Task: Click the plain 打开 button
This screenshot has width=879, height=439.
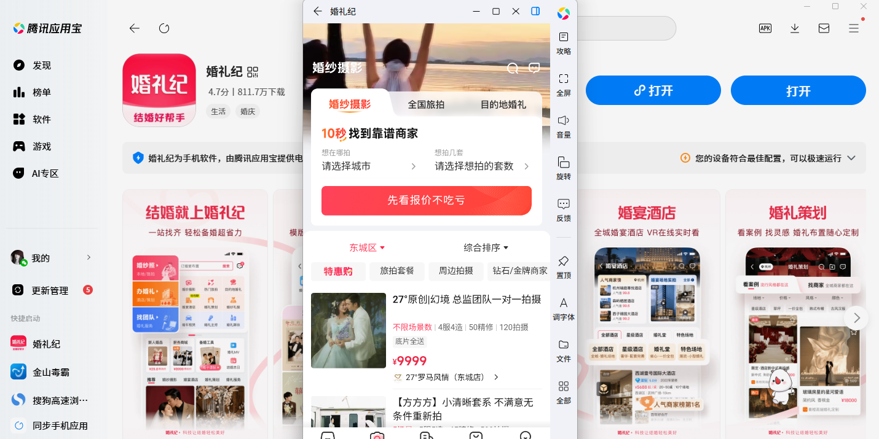Action: point(798,91)
